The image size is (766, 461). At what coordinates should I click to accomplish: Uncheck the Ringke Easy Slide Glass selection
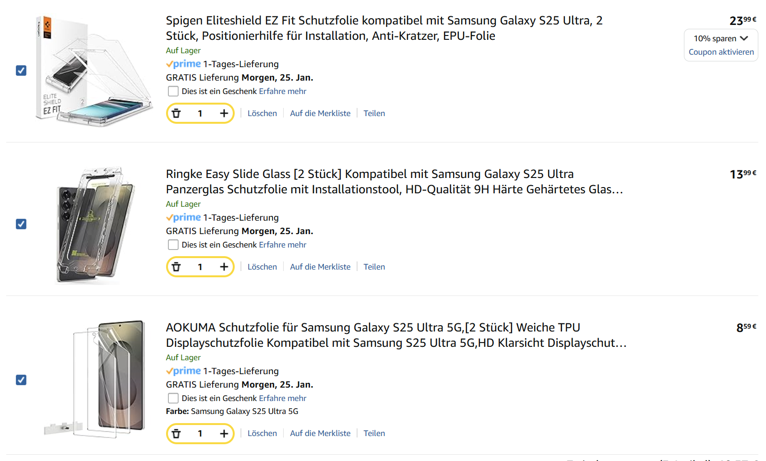(x=21, y=224)
